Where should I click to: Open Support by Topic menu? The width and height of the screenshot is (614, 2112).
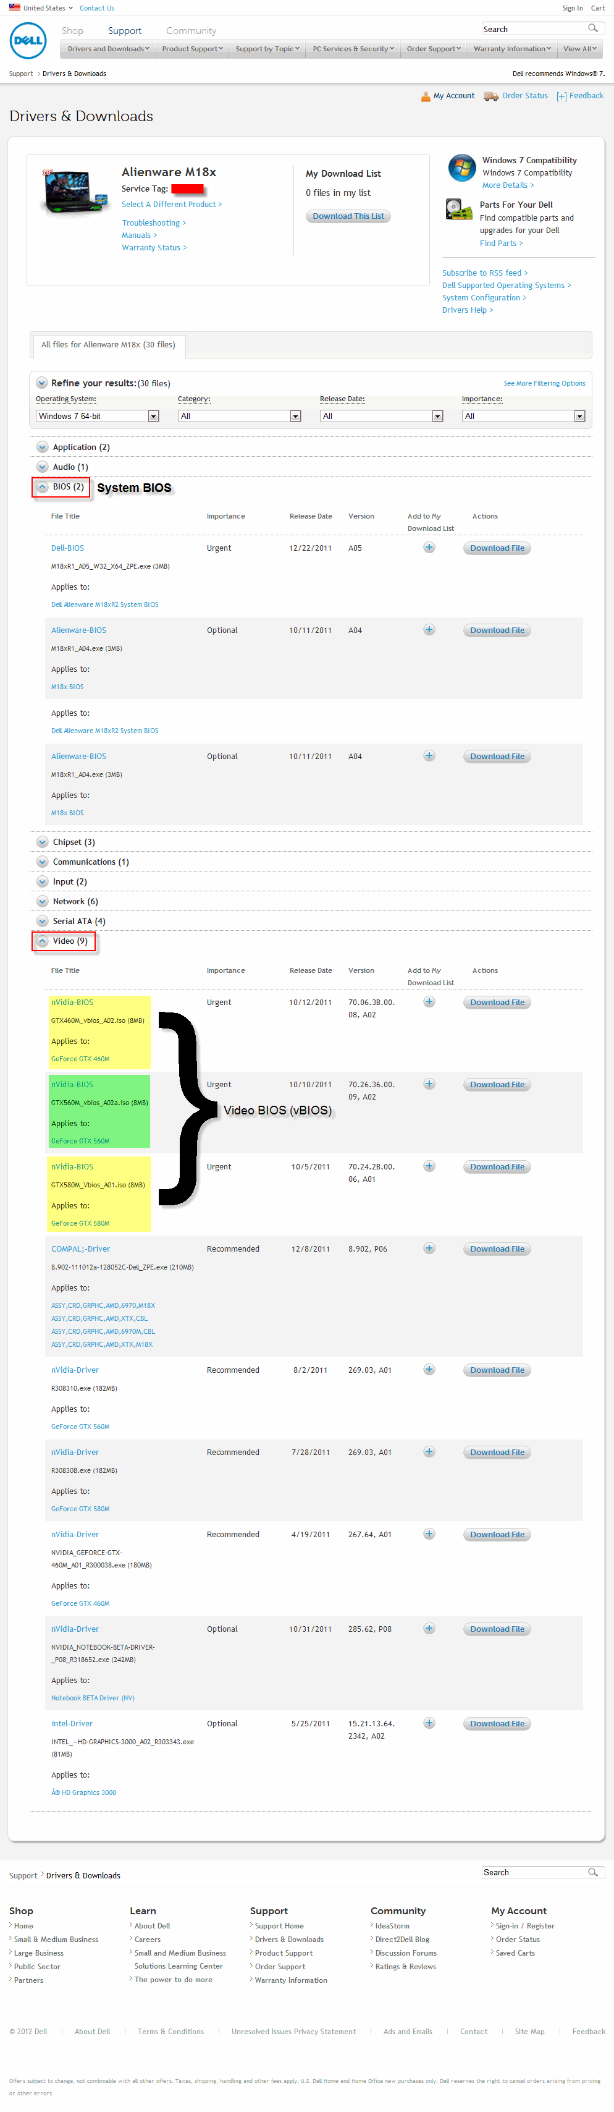point(267,49)
